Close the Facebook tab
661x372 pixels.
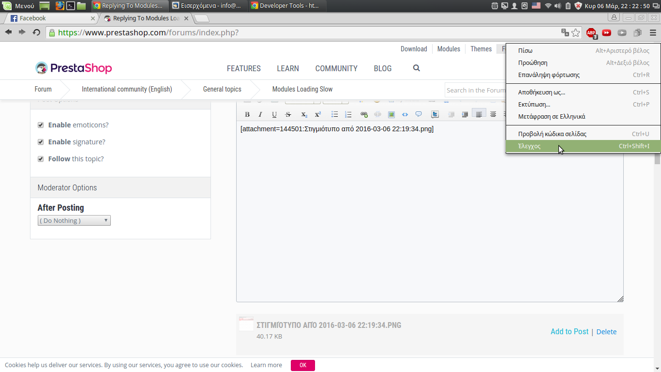tap(93, 18)
